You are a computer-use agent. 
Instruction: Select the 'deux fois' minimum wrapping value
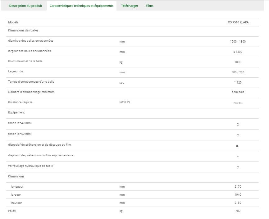[238, 92]
